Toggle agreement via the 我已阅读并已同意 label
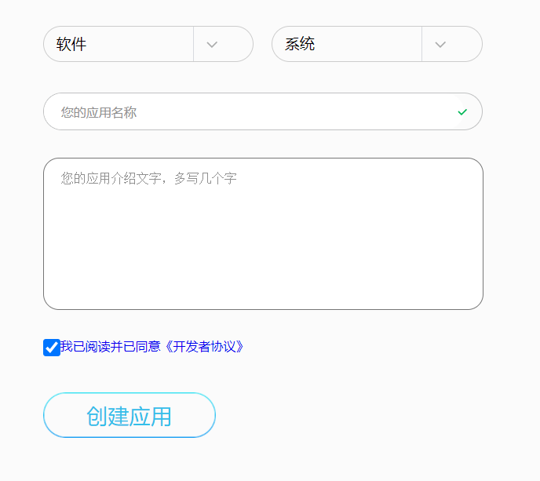This screenshot has width=540, height=481. coord(110,347)
